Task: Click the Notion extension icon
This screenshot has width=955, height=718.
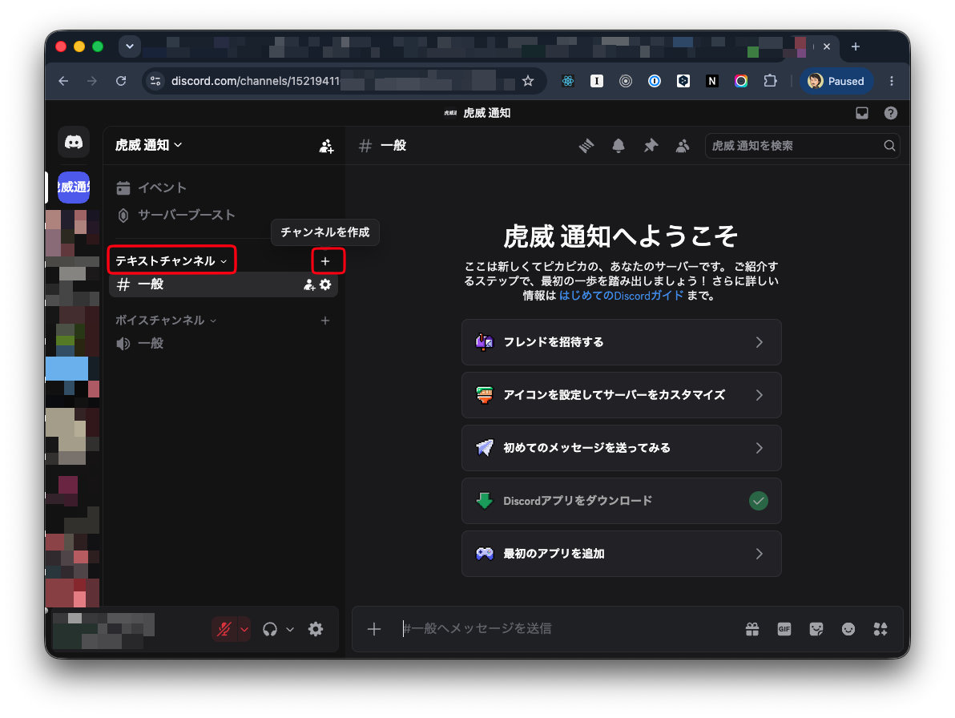Action: pos(712,81)
